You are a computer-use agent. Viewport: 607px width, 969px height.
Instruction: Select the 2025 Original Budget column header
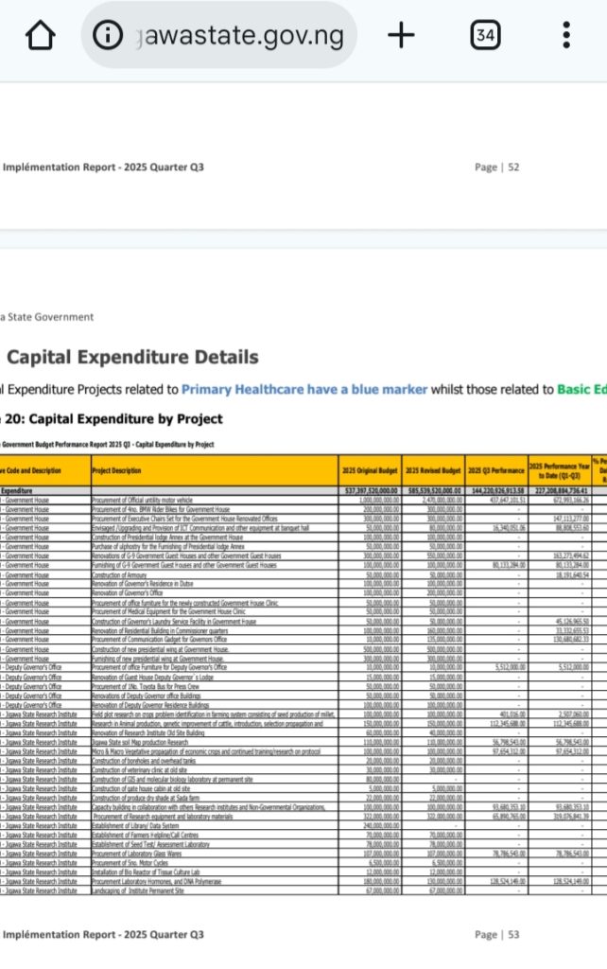coord(369,470)
